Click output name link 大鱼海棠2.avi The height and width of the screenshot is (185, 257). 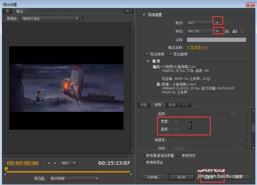pos(197,48)
